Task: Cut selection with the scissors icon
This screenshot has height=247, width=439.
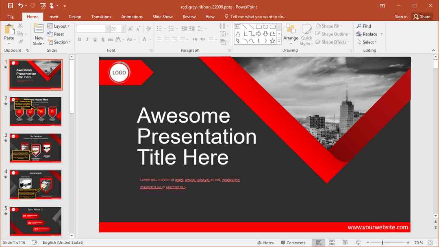Action: point(20,26)
